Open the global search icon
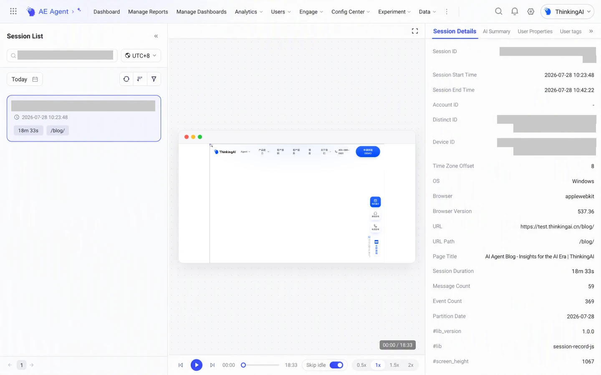Screen dimensions: 601x375 [498, 11]
